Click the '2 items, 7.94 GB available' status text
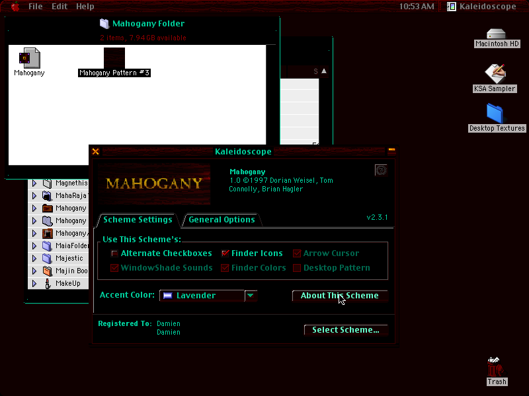Screen dimensions: 529x396 143,38
